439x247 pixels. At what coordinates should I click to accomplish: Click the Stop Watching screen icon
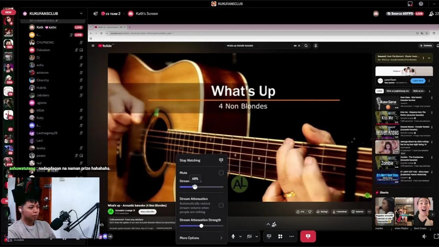[221, 160]
